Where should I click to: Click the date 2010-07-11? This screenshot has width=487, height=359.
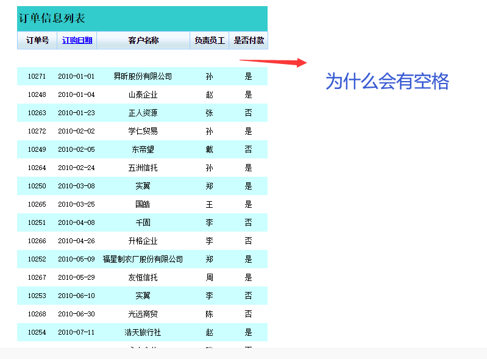tap(76, 333)
